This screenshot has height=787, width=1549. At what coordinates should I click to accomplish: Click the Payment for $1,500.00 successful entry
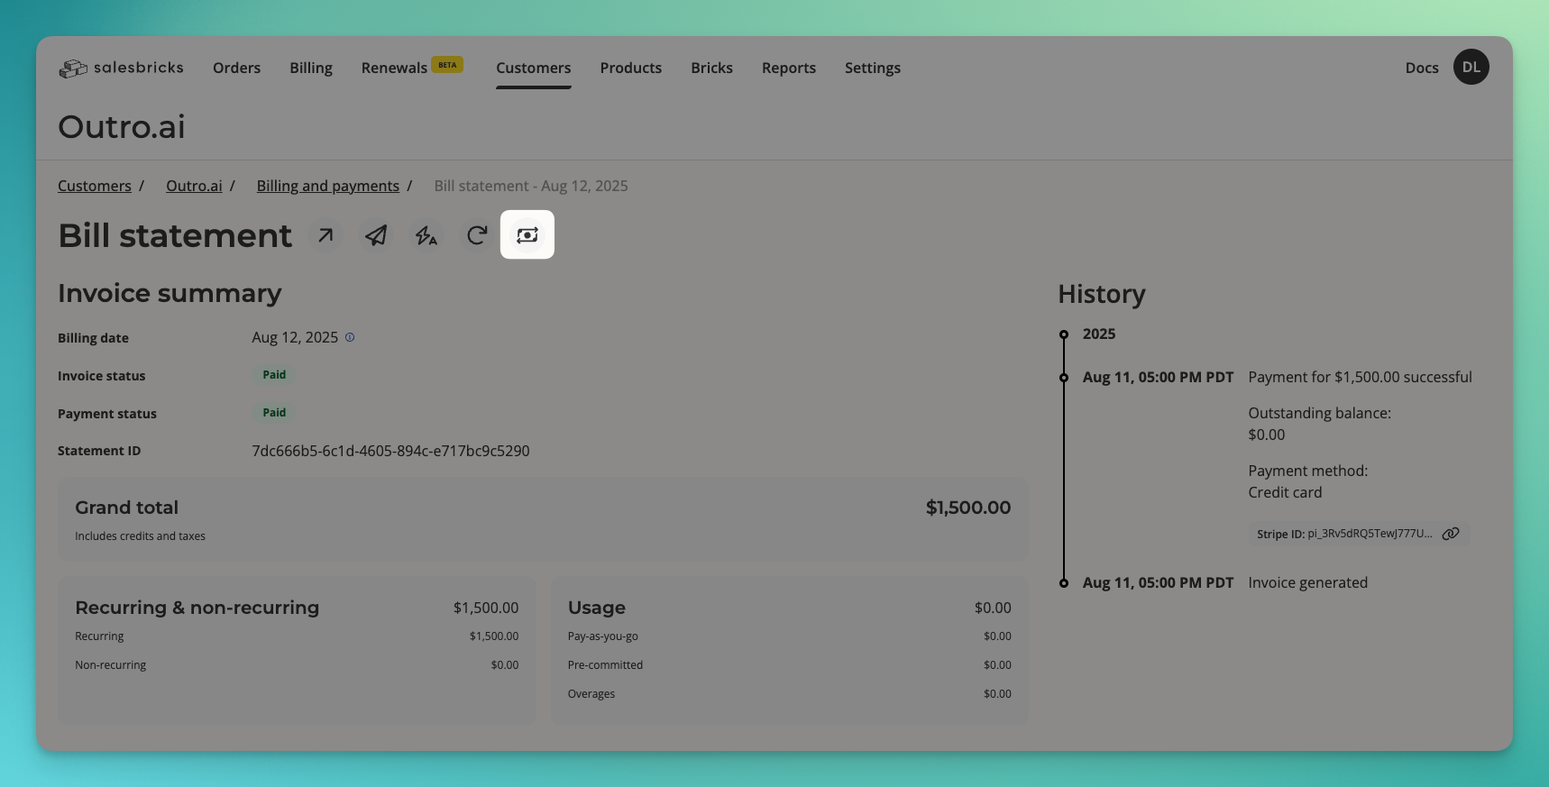[x=1360, y=377]
